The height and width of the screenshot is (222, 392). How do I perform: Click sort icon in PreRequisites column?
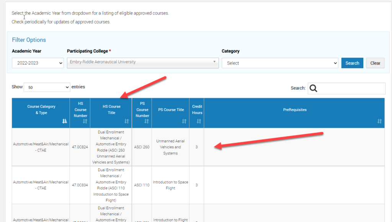[379, 121]
